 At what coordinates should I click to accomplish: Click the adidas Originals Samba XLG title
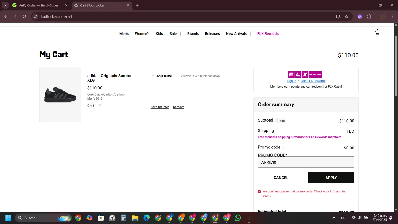coord(109,78)
